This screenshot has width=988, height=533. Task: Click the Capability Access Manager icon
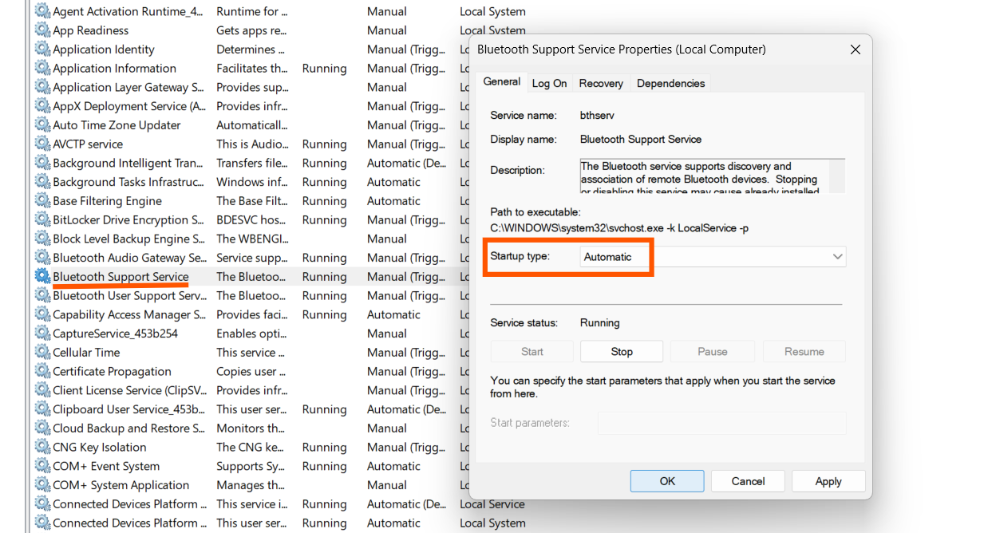(x=41, y=314)
